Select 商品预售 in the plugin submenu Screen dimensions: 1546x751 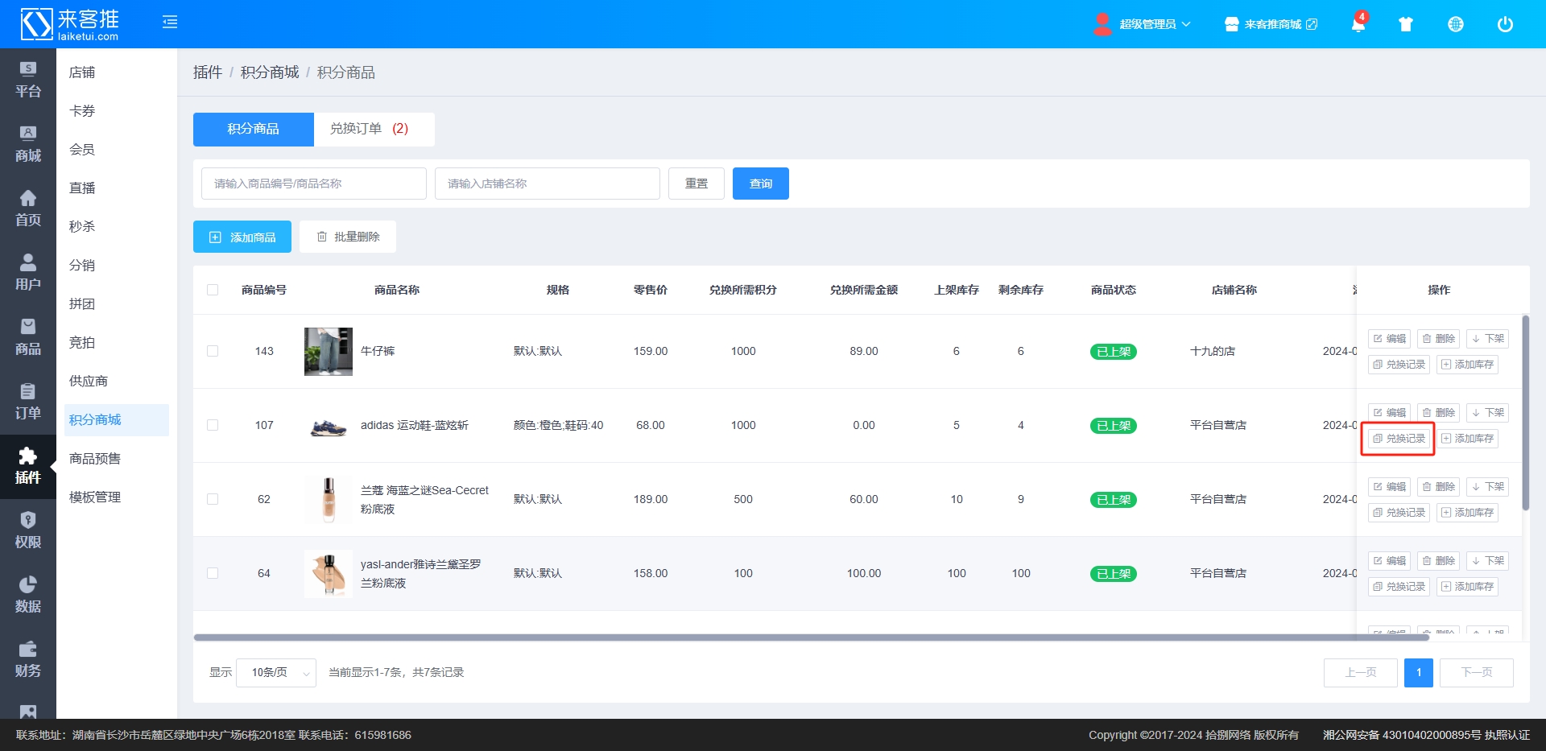coord(95,459)
